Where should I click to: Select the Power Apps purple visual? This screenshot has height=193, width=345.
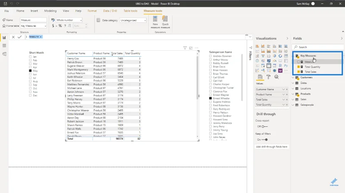tap(280, 70)
